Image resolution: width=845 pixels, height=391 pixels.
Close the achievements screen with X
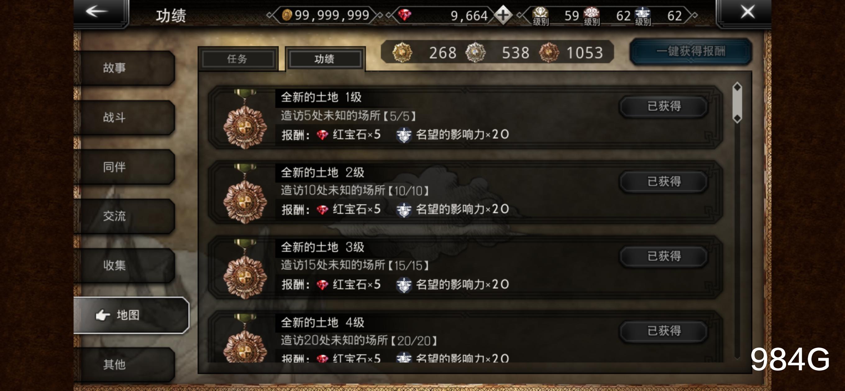747,12
